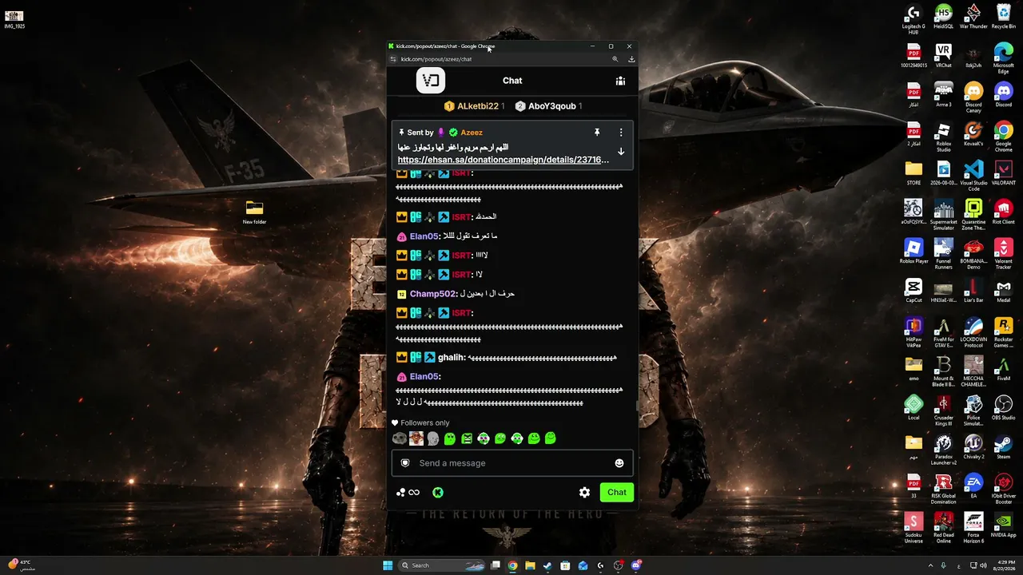
Task: Expand pinned message with down arrow
Action: pos(621,152)
